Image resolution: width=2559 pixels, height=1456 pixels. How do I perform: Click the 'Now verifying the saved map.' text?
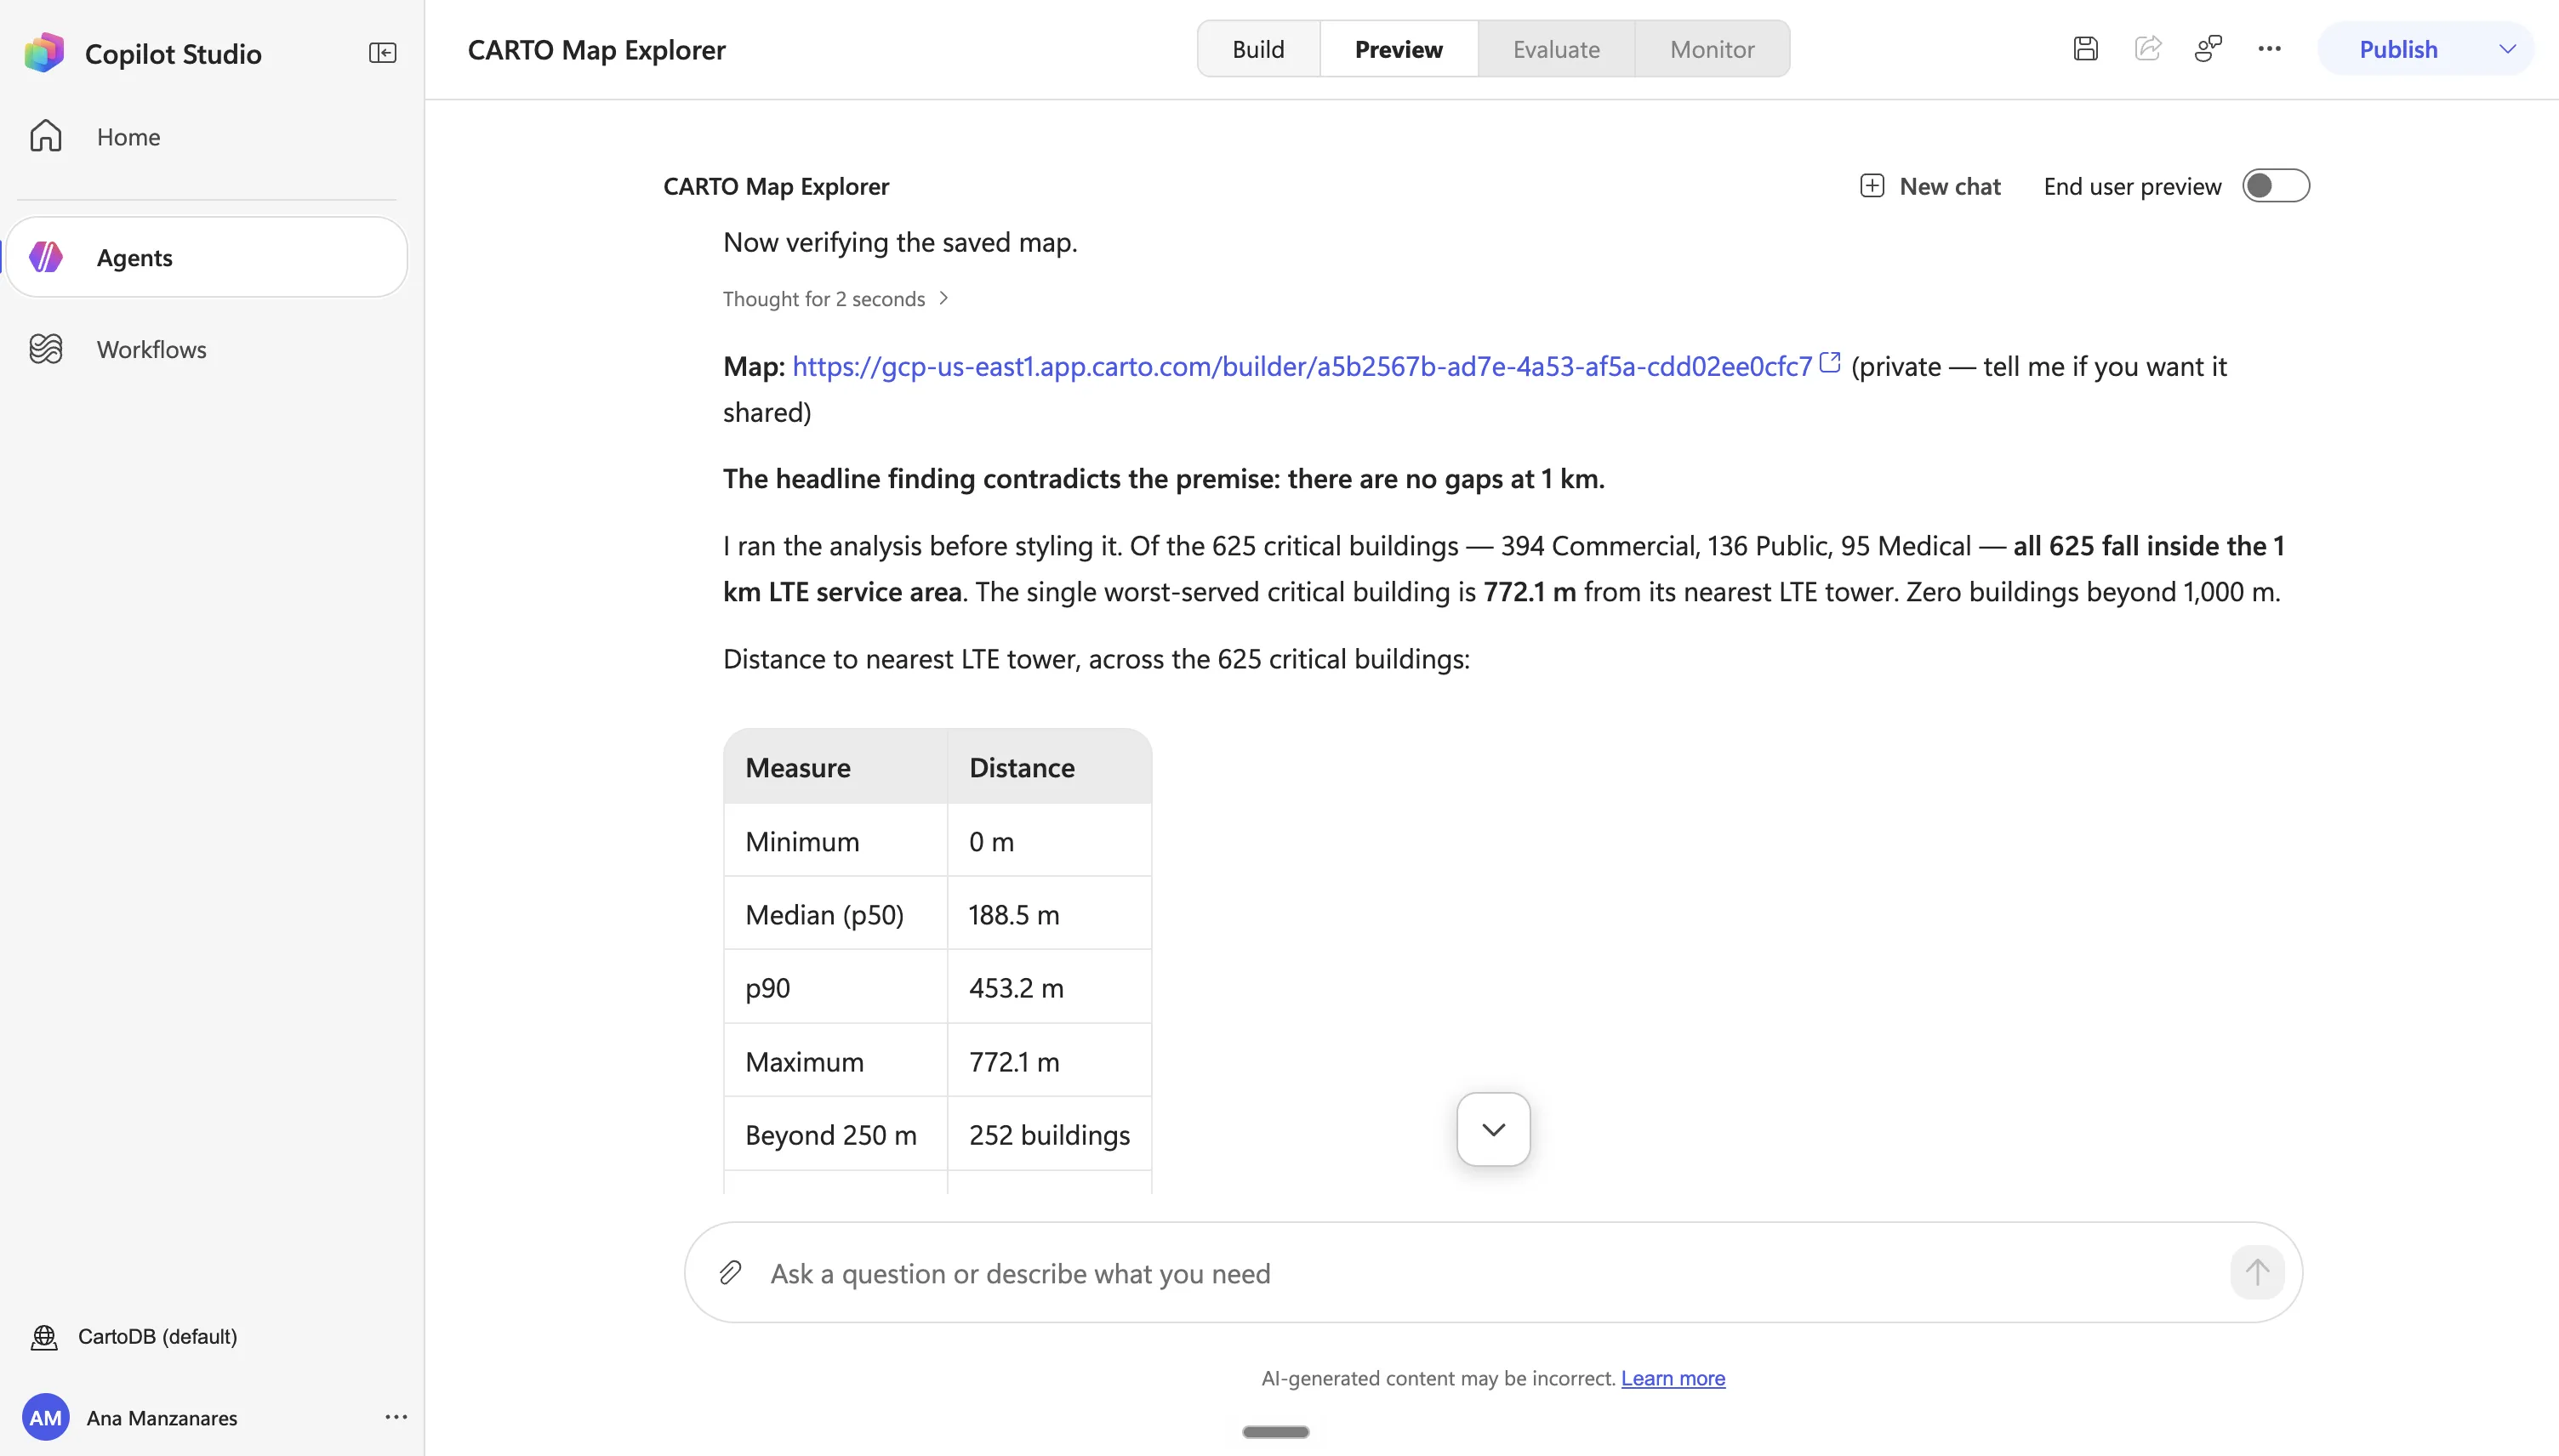pyautogui.click(x=900, y=242)
